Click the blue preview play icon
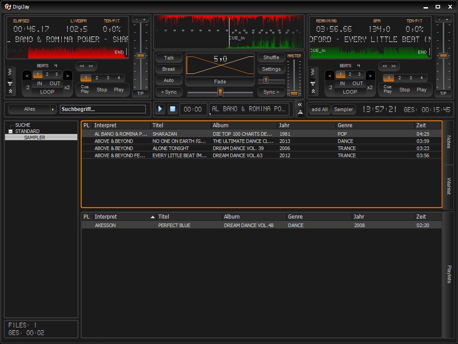This screenshot has height=344, width=458. [x=161, y=109]
